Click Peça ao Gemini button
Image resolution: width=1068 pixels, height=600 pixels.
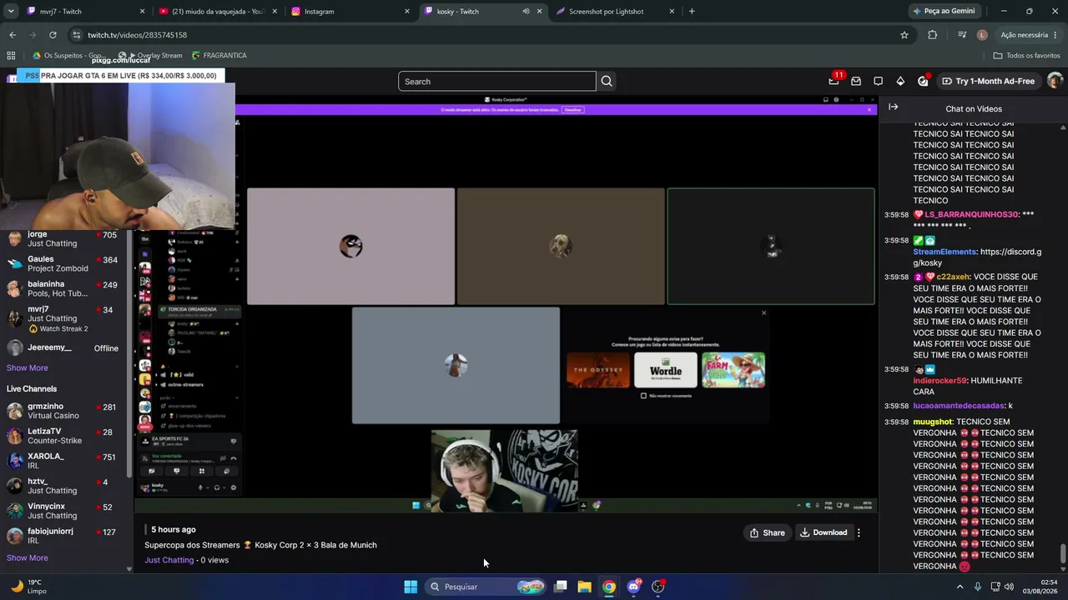(944, 12)
